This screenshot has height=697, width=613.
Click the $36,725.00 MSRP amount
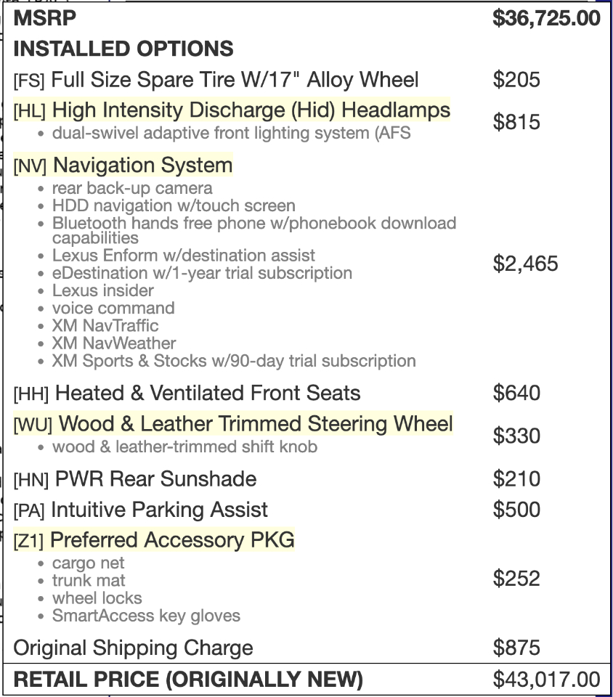pos(546,18)
